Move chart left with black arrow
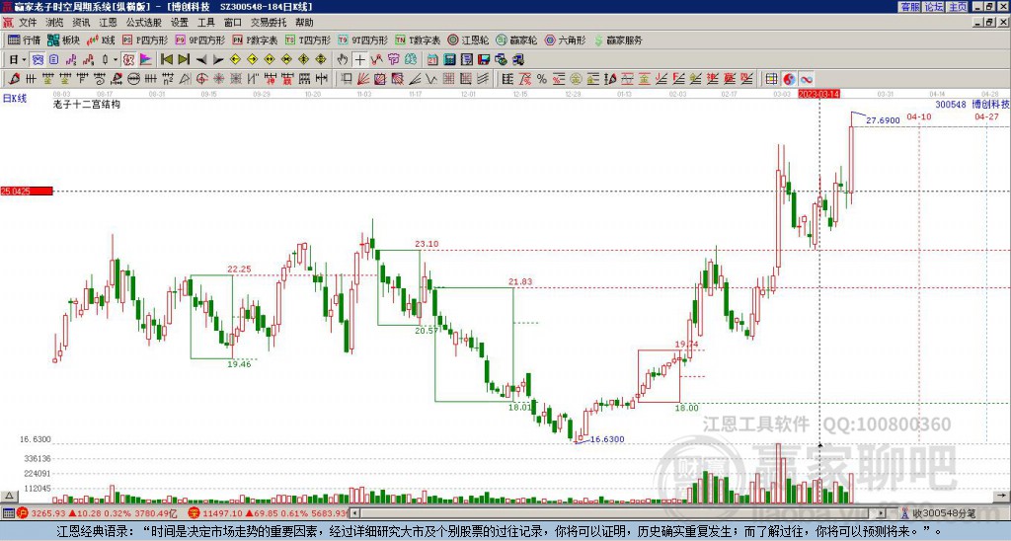The width and height of the screenshot is (1011, 541). (201, 60)
